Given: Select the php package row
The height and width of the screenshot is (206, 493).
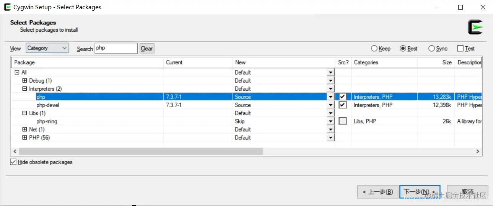Looking at the screenshot, I should (247, 97).
